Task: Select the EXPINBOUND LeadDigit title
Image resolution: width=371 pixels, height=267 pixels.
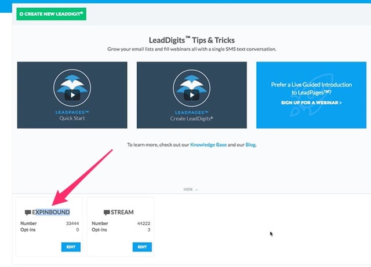Action: (51, 212)
